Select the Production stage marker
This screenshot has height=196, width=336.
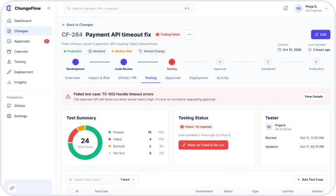[316, 62]
